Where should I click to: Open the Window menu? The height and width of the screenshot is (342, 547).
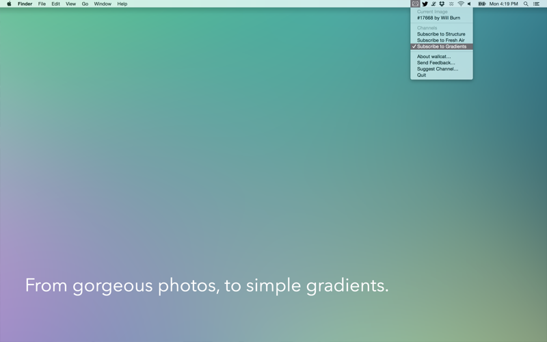103,4
